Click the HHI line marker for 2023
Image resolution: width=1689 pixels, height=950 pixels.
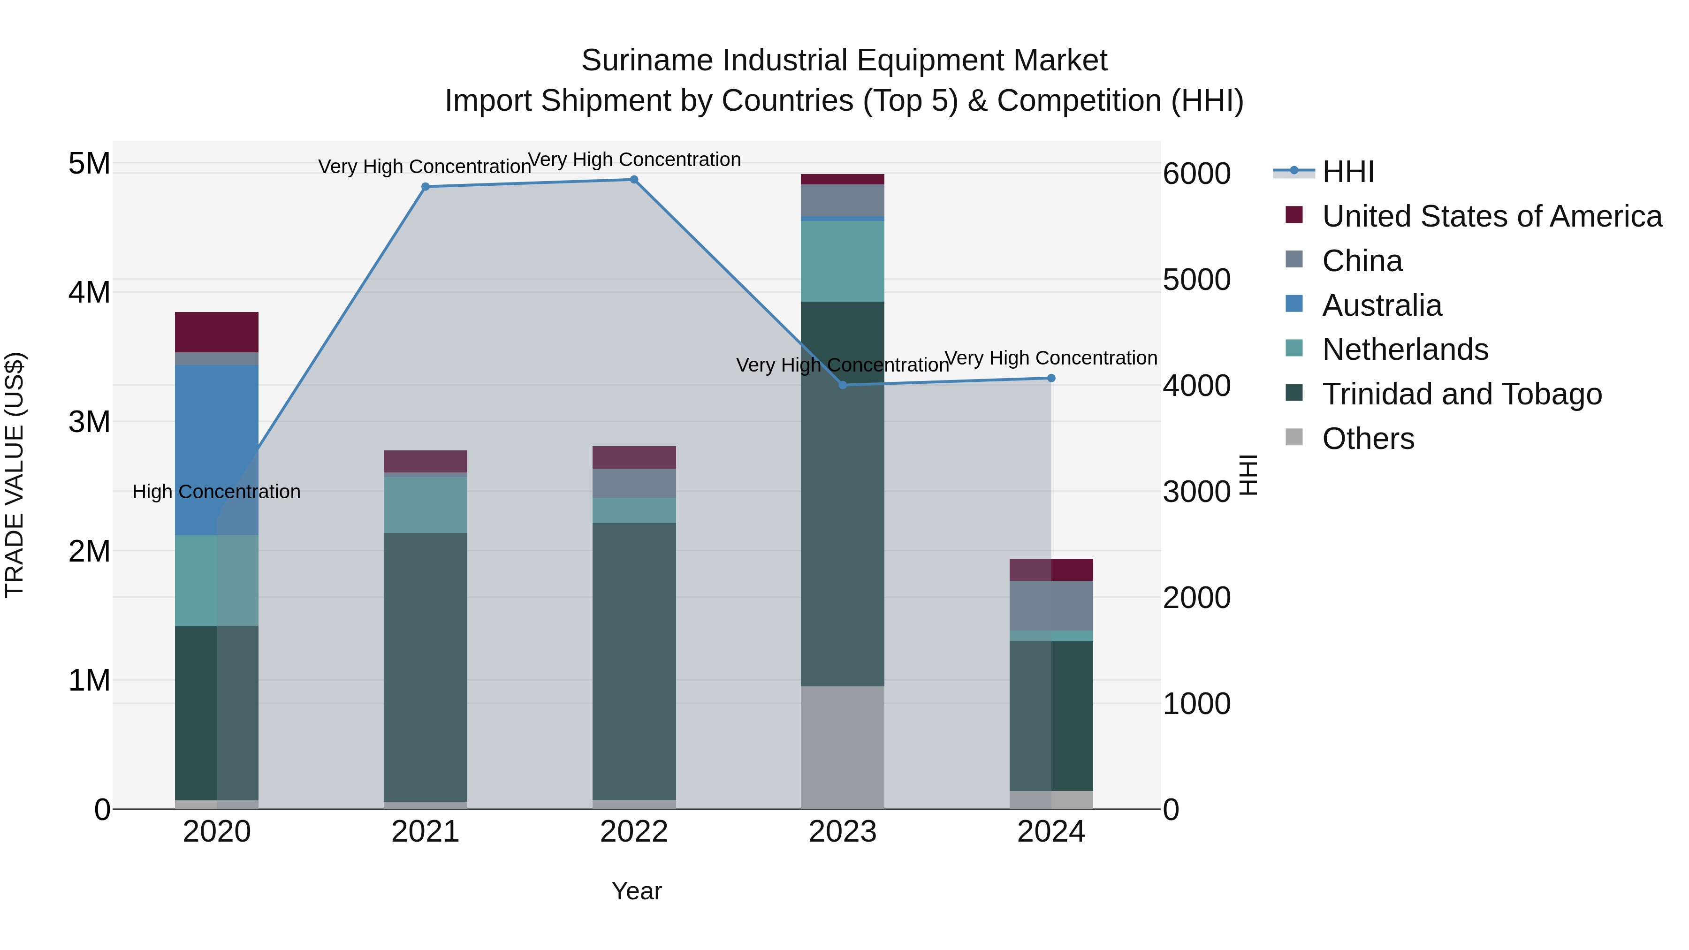(x=843, y=385)
